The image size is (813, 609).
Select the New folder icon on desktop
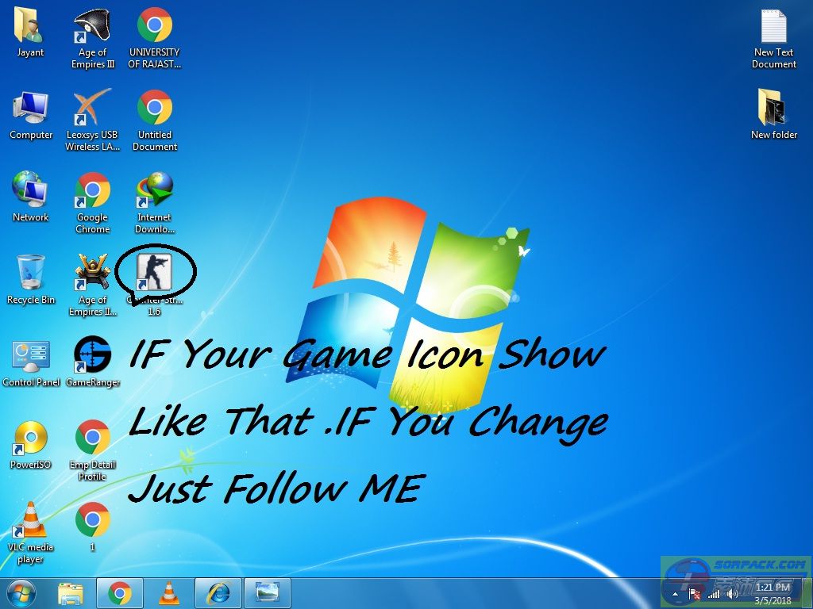773,109
